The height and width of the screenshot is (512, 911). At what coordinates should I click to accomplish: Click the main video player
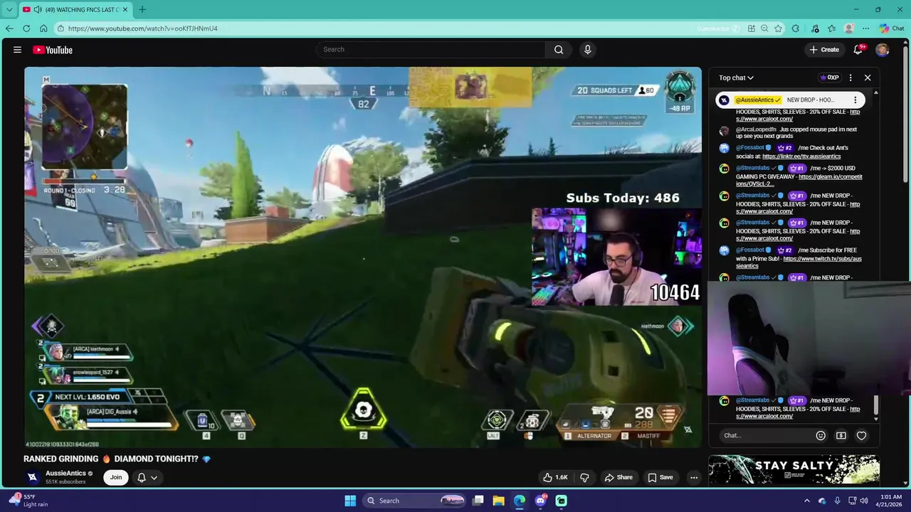[x=363, y=257]
